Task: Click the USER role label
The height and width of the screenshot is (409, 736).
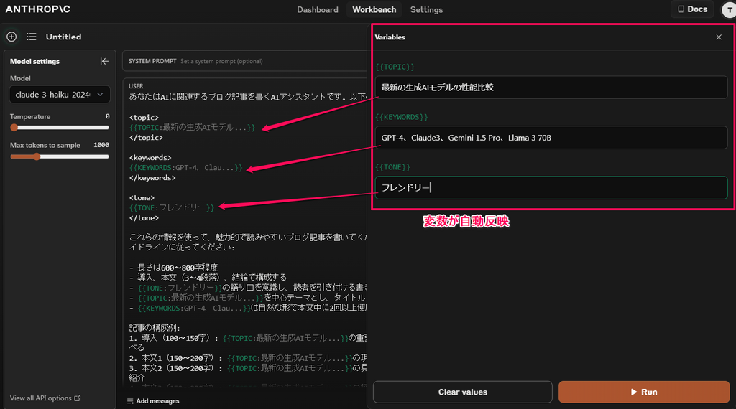Action: [x=136, y=86]
